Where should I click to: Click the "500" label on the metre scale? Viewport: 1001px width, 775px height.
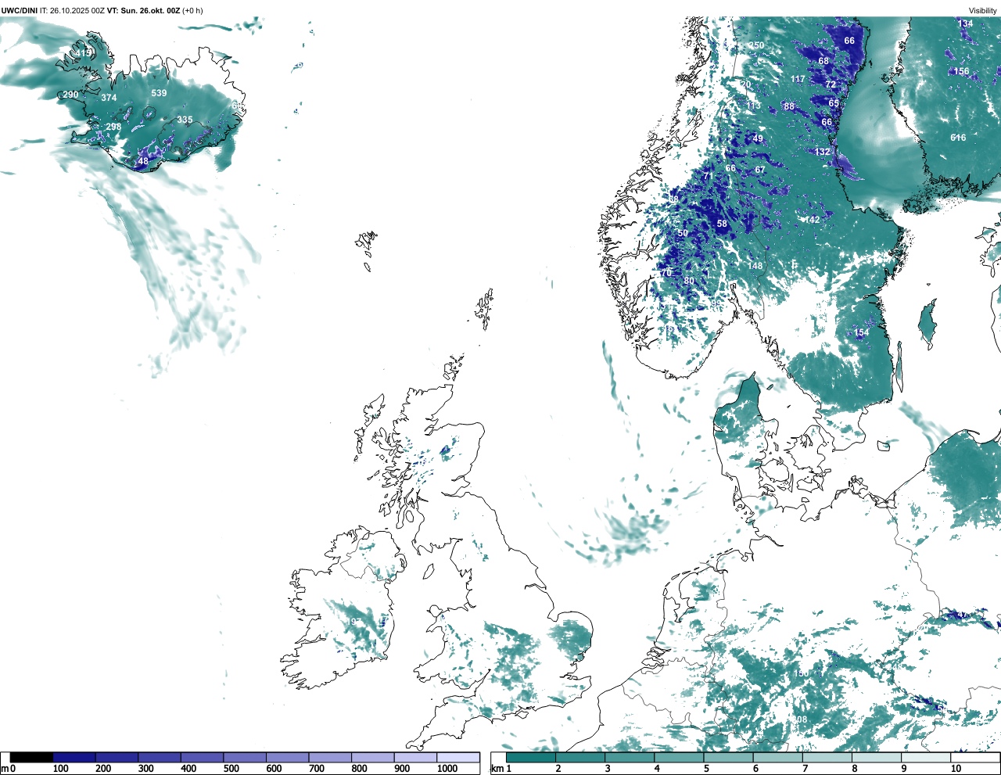231,769
